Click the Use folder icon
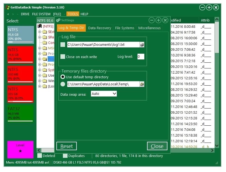Screen dimensions: 226x172 [x=45, y=75]
